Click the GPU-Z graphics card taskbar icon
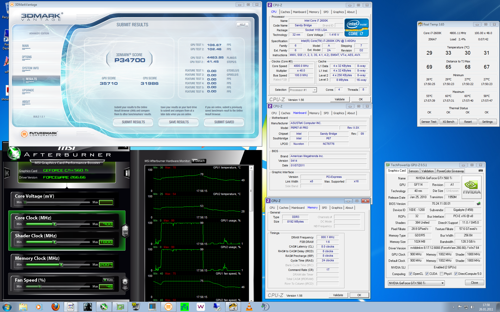 120,307
